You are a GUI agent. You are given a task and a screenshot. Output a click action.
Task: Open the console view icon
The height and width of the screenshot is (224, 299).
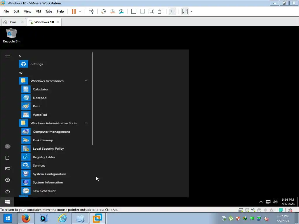(173, 11)
